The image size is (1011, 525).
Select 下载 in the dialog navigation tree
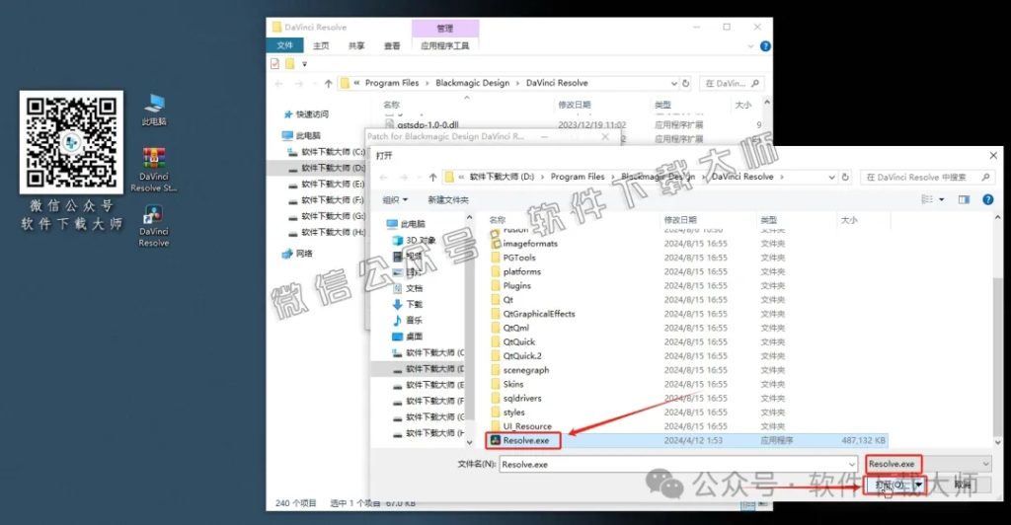(408, 304)
